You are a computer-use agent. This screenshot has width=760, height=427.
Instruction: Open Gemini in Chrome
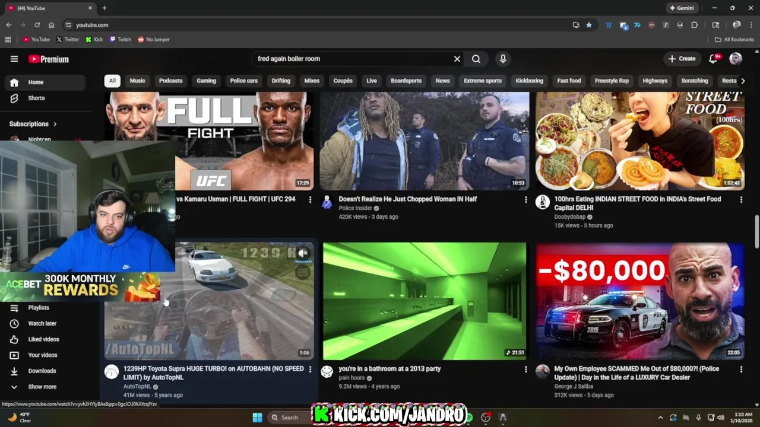tap(682, 8)
